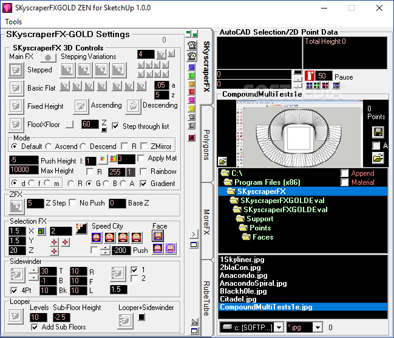The width and height of the screenshot is (394, 338).
Task: Select file 1Skyliner.jpg in the list
Action: [x=242, y=260]
